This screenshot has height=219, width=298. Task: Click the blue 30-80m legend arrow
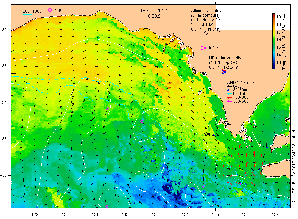(229, 90)
